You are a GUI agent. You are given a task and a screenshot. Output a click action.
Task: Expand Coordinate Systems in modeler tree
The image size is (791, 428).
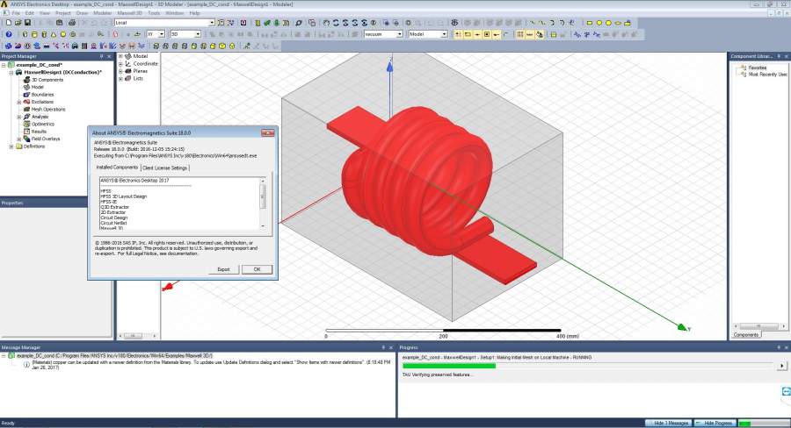click(x=121, y=64)
